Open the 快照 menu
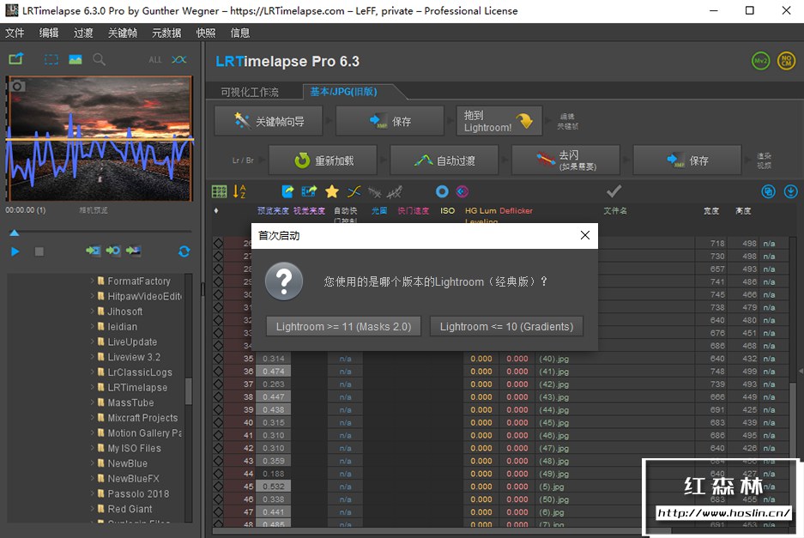 pos(206,33)
